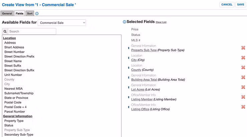The image size is (247, 137).
Task: Remove Building Area Total with red X
Action: click(243, 77)
